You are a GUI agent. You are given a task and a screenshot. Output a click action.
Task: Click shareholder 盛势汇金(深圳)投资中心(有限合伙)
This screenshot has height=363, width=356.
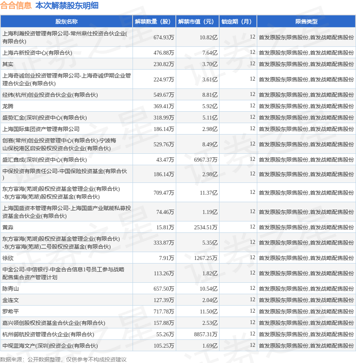(44, 118)
